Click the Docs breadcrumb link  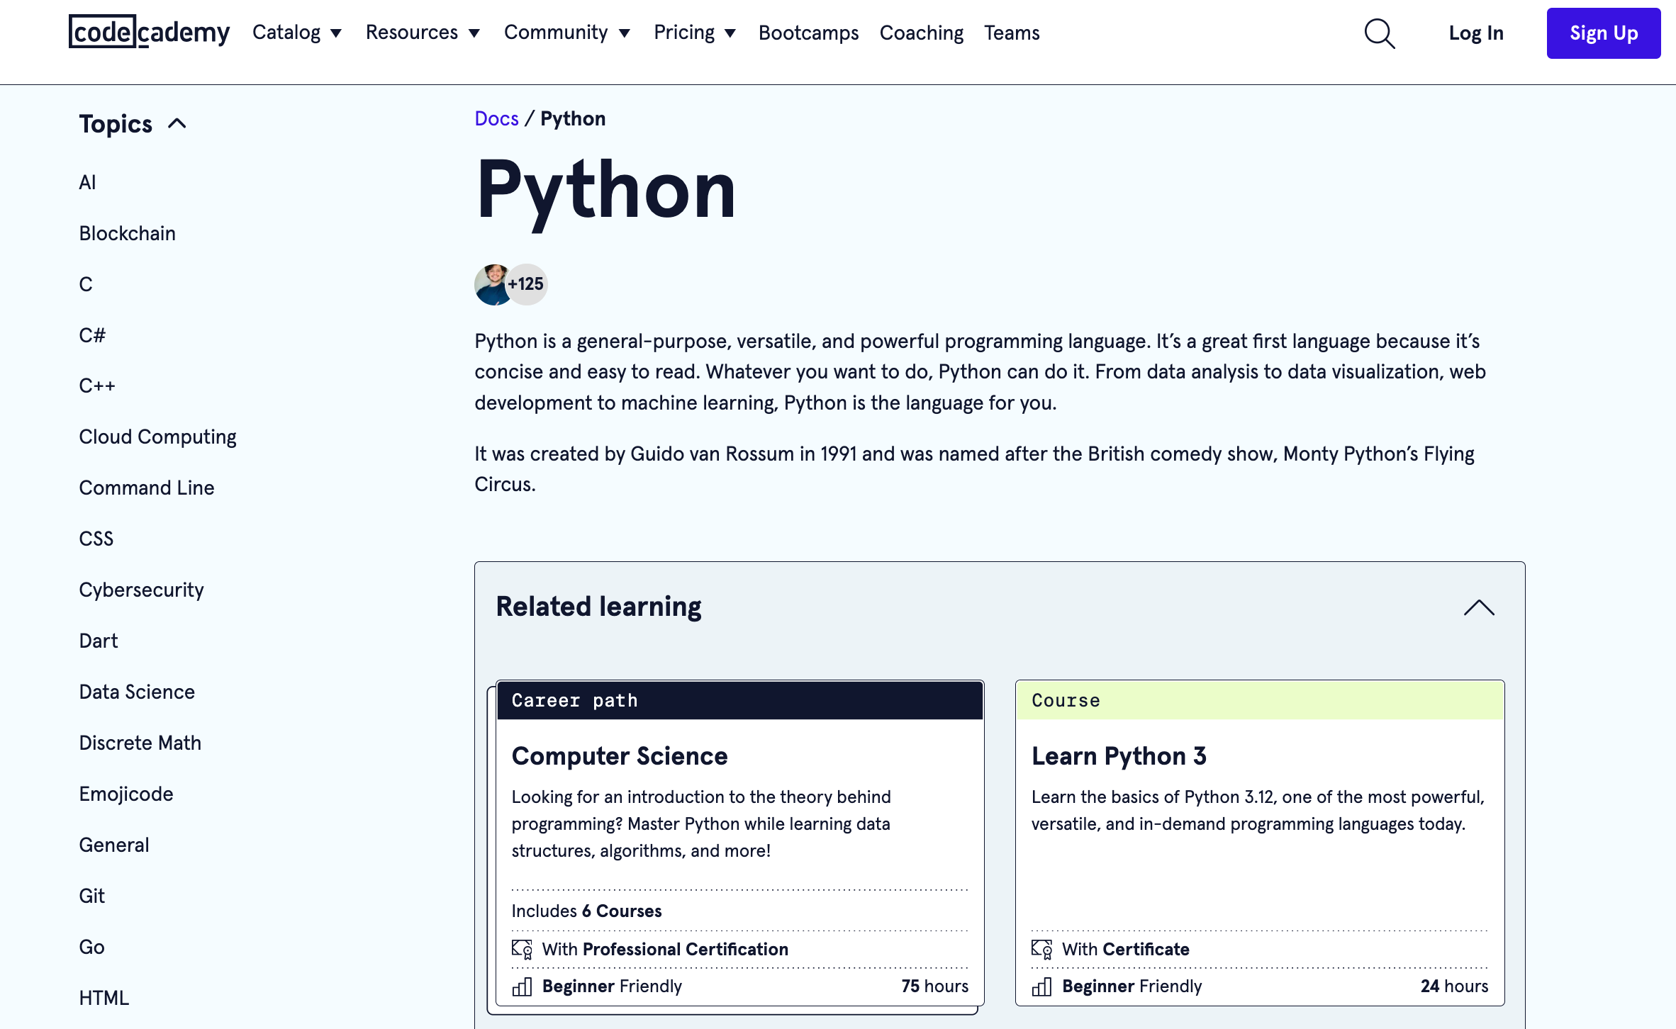[496, 118]
